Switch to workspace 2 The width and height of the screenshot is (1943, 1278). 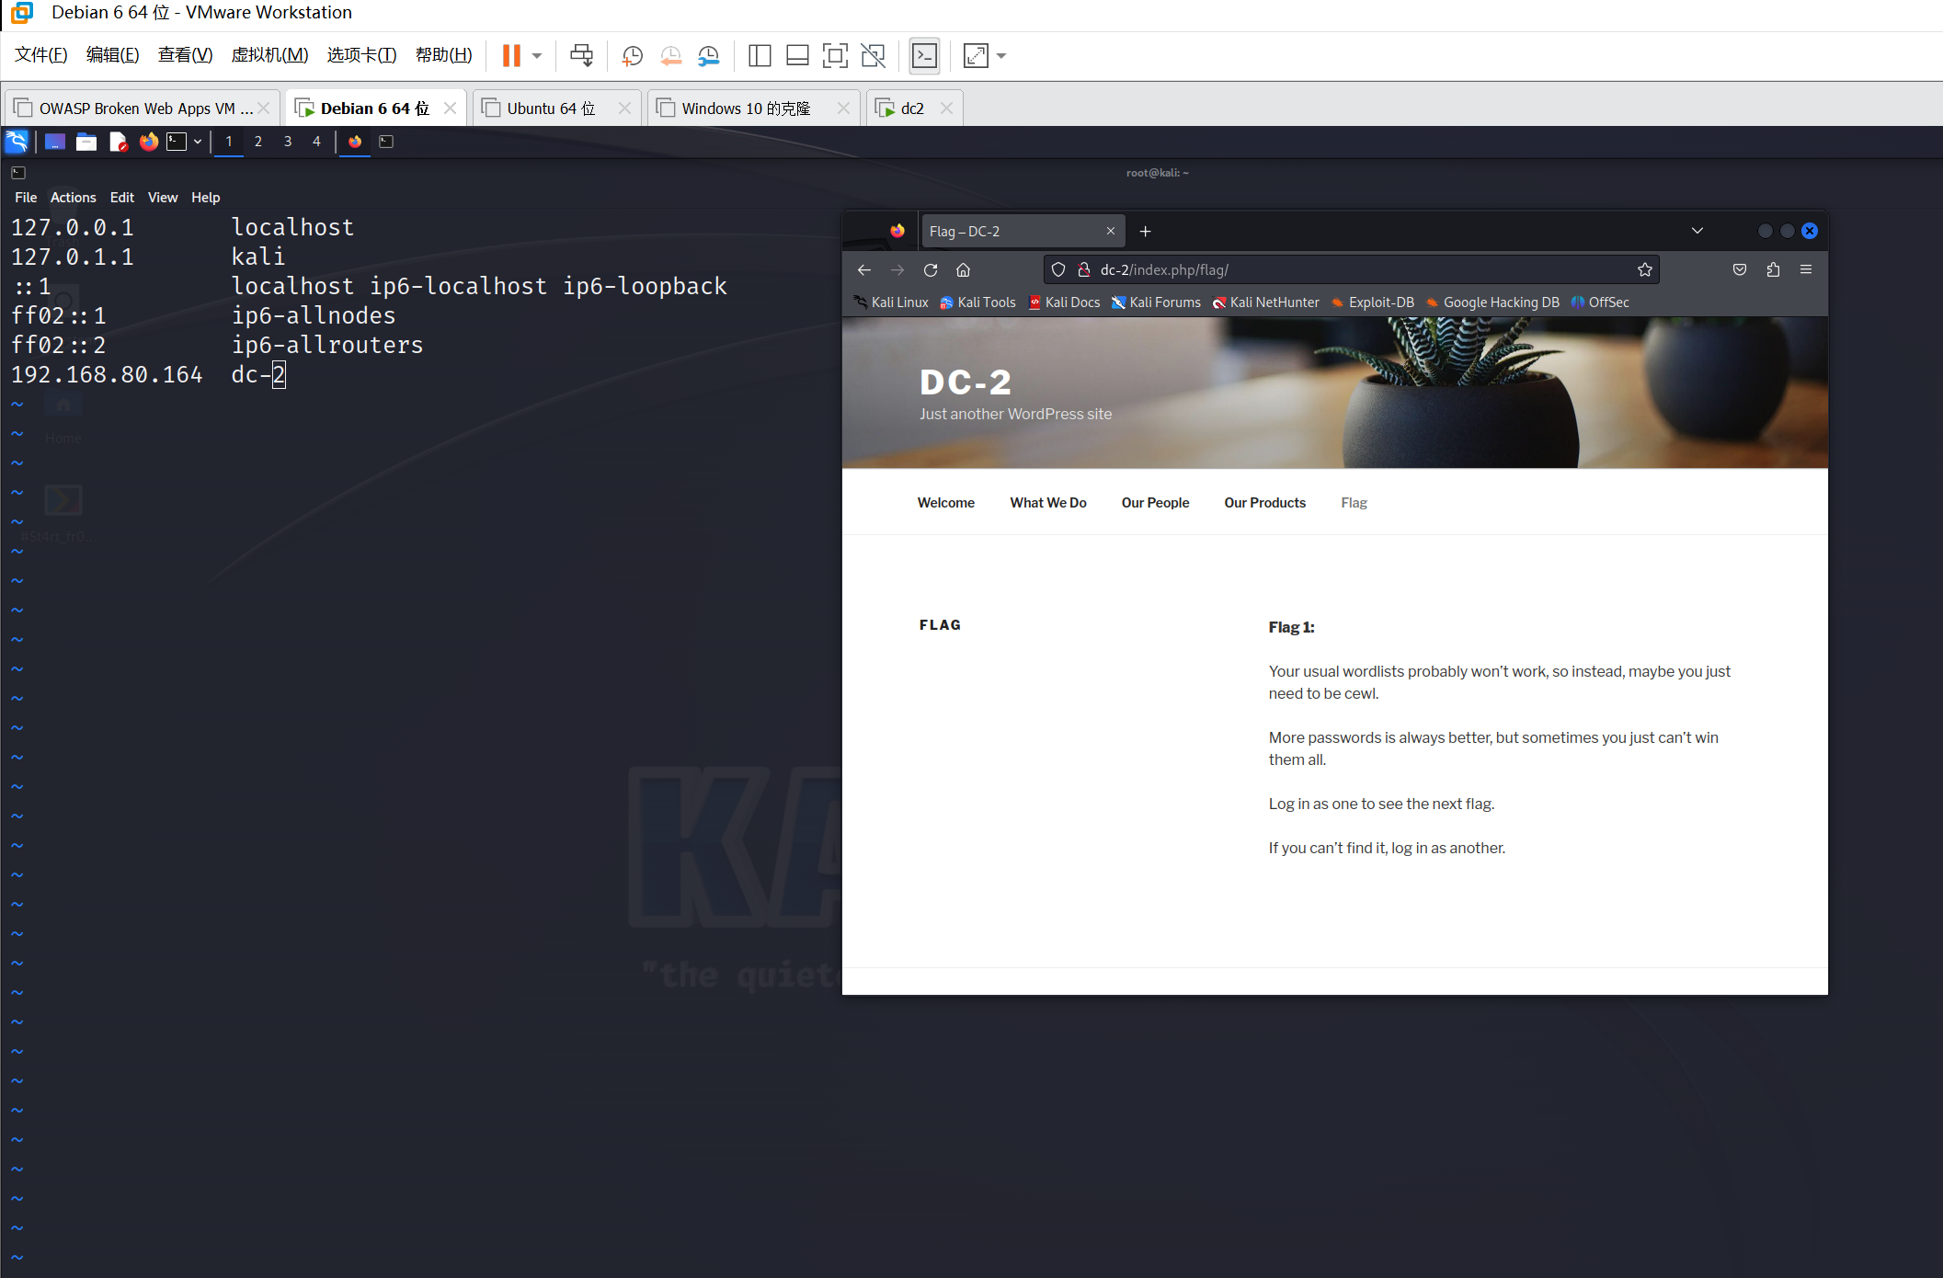[x=258, y=142]
